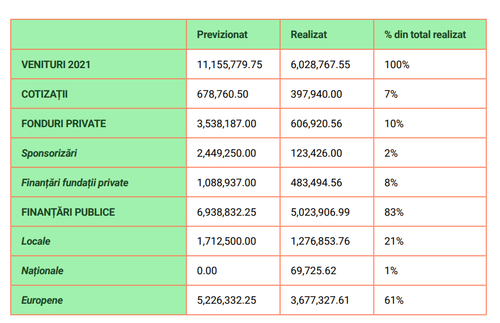This screenshot has height=323, width=500.
Task: Click the FONDURI PRIVATE row label
Action: [63, 124]
